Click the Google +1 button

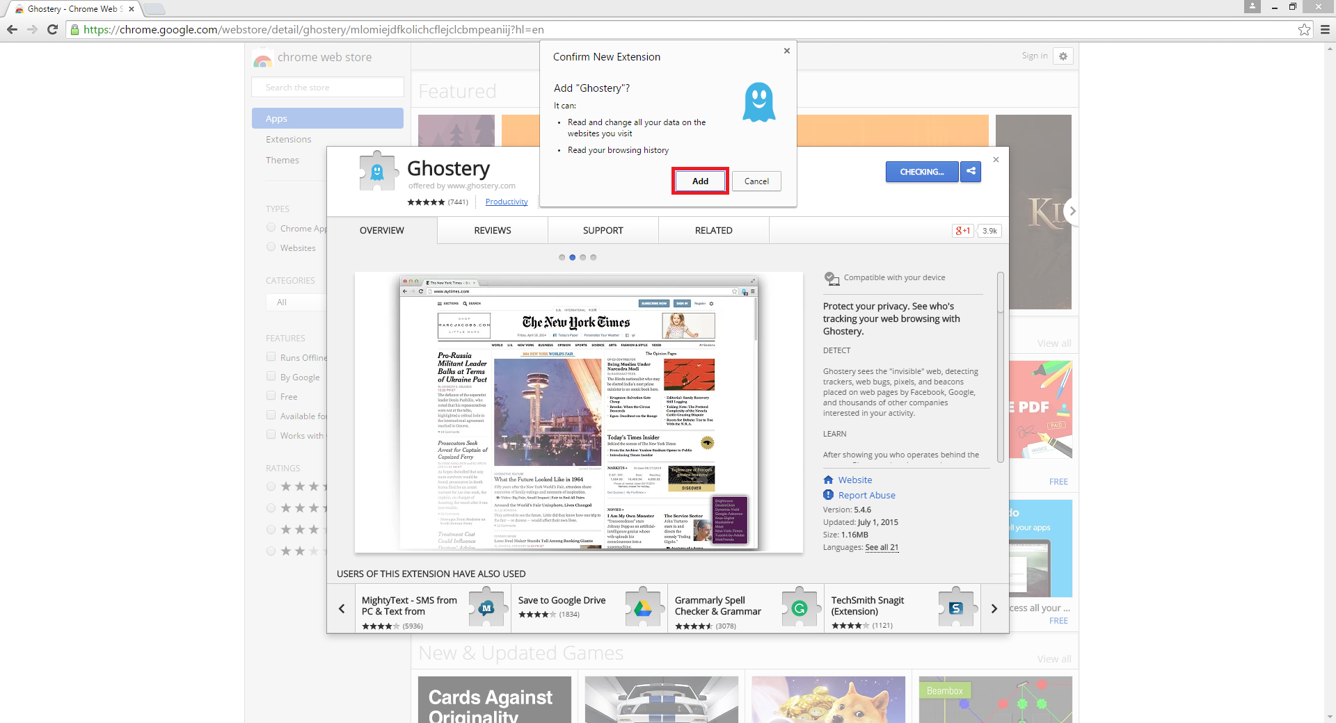pos(963,231)
